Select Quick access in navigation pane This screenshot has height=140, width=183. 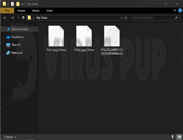pos(19,29)
